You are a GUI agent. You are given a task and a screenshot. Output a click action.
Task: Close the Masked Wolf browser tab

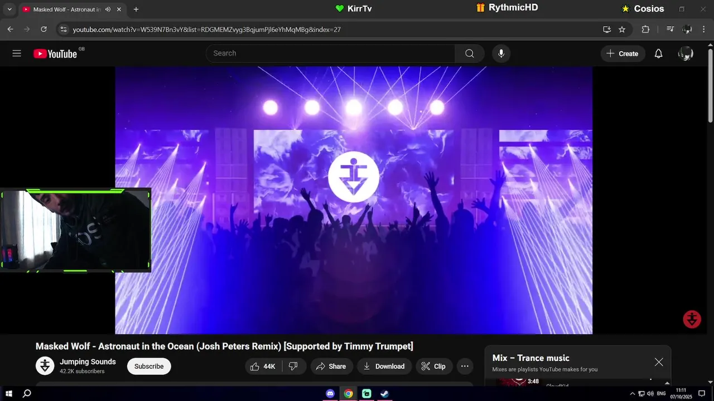tap(119, 9)
